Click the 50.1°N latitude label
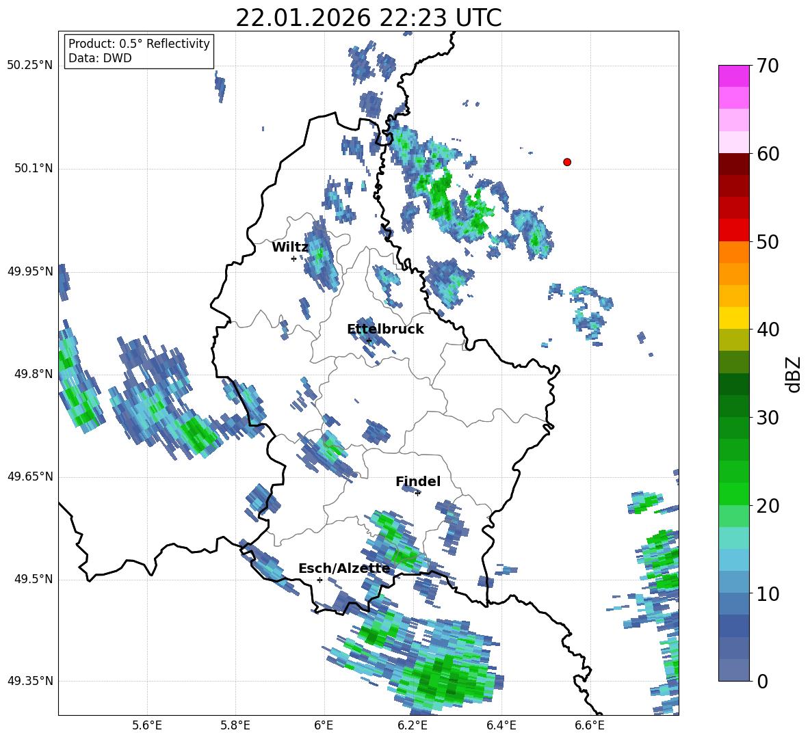 click(34, 169)
